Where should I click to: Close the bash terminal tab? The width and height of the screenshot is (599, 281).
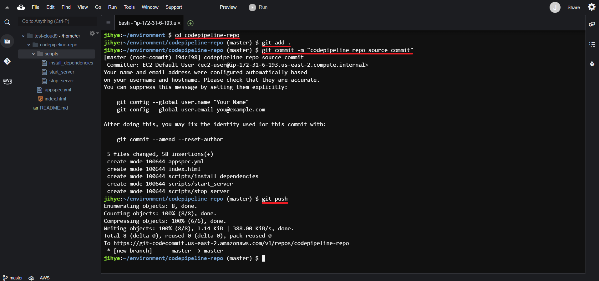click(179, 23)
